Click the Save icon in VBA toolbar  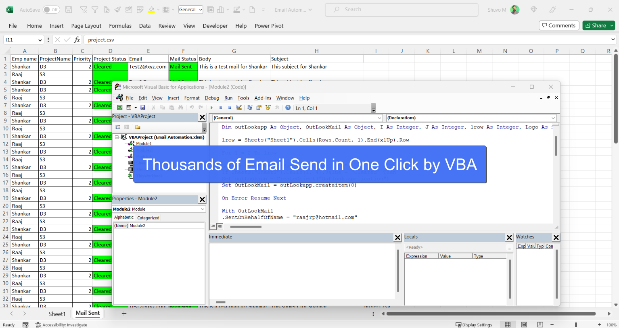tap(142, 108)
